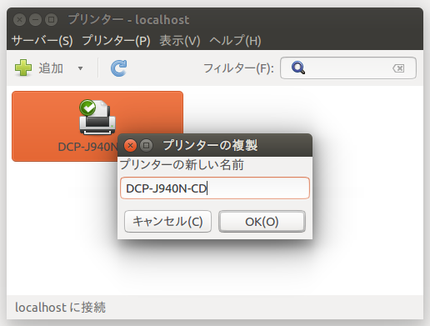Click the プリンターの新しい名前 label
Image resolution: width=430 pixels, height=326 pixels.
pos(182,165)
